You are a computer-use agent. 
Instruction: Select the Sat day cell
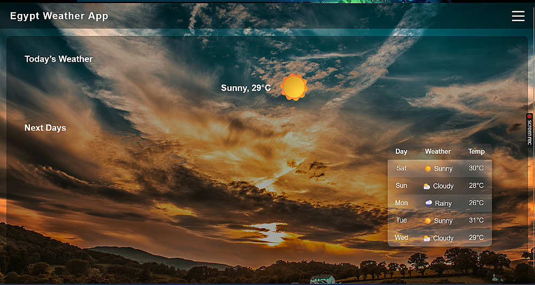pos(401,168)
